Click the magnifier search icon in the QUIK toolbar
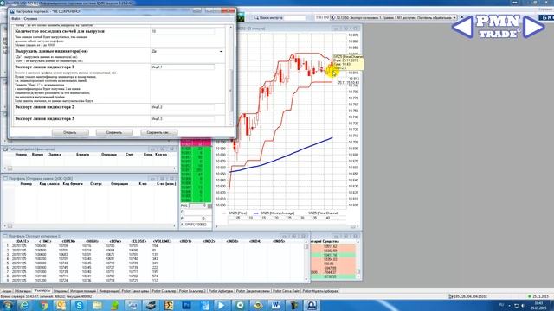This screenshot has width=554, height=311. tap(256, 17)
